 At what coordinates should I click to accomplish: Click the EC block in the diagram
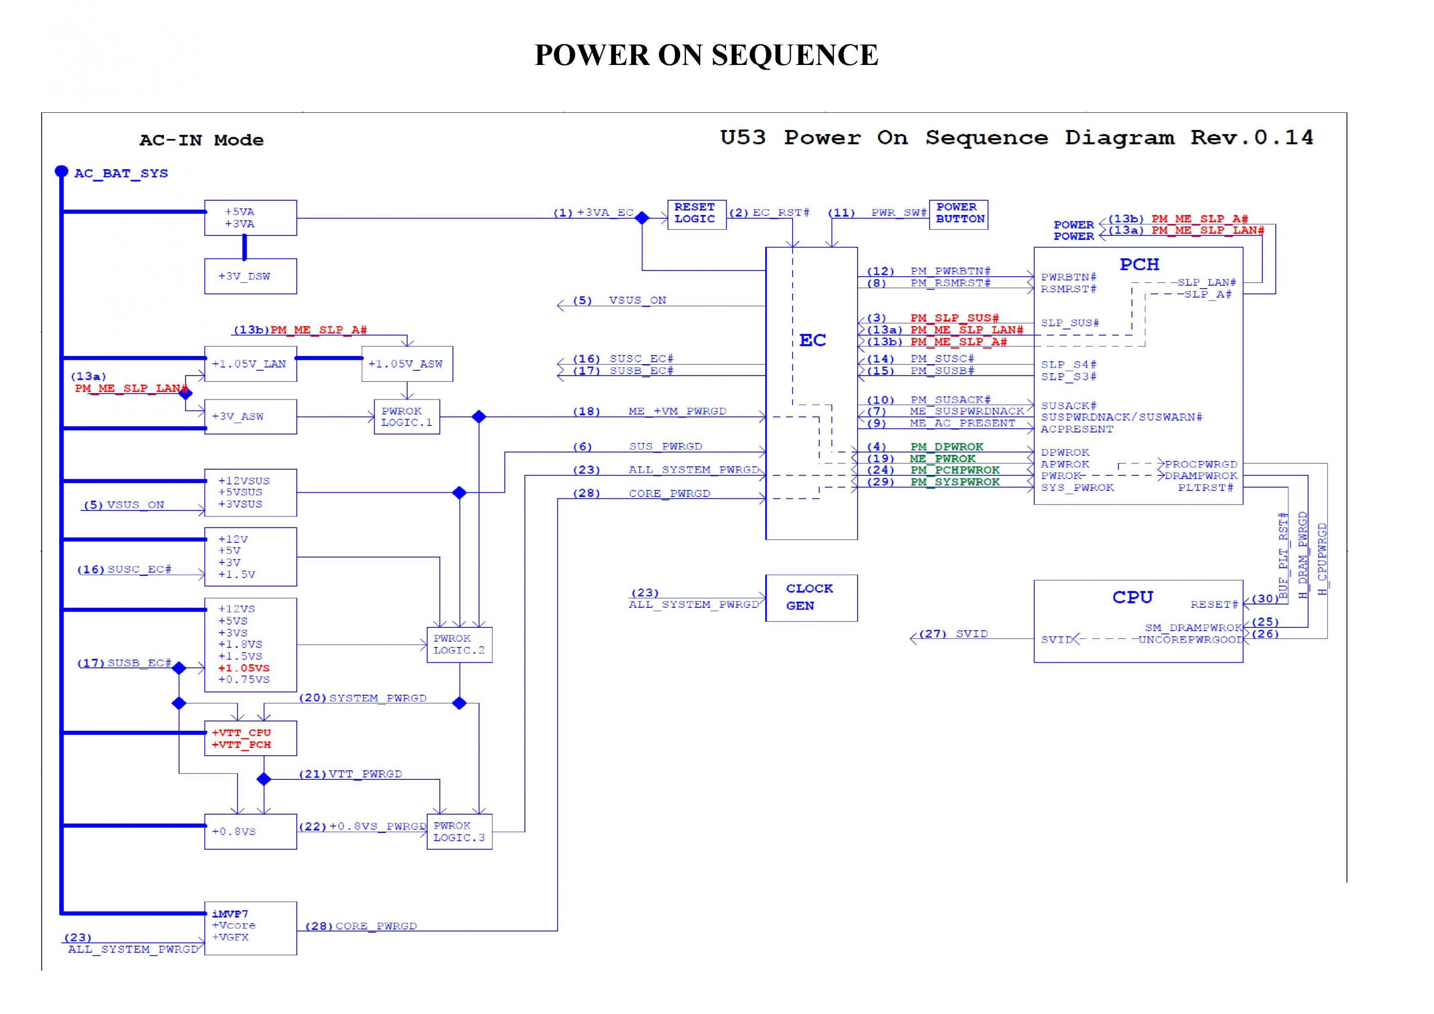pyautogui.click(x=811, y=340)
